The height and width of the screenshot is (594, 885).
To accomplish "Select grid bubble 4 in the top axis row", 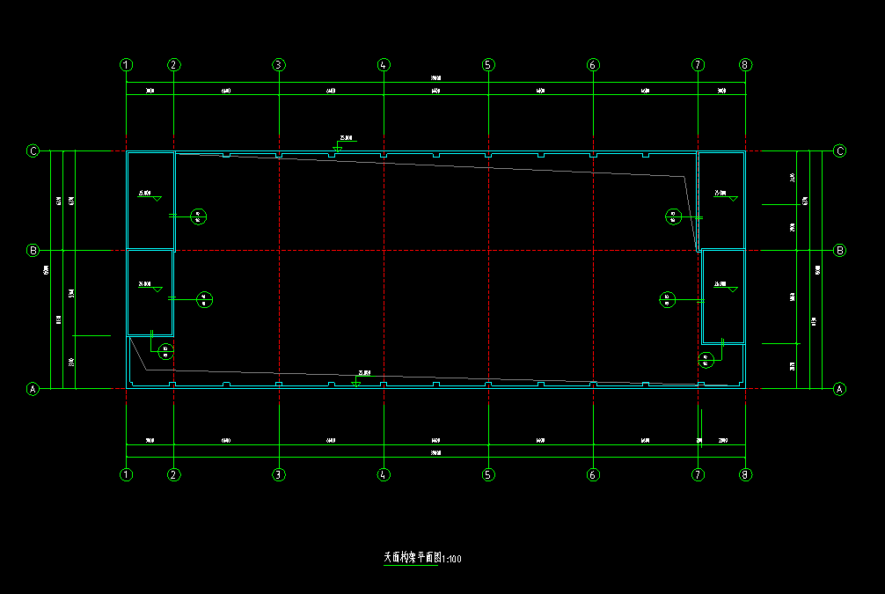I will coord(384,65).
